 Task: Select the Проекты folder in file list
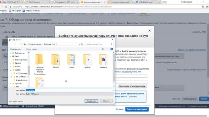(x=104, y=61)
